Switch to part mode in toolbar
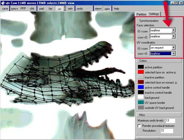184x140 pixels. click(x=41, y=9)
